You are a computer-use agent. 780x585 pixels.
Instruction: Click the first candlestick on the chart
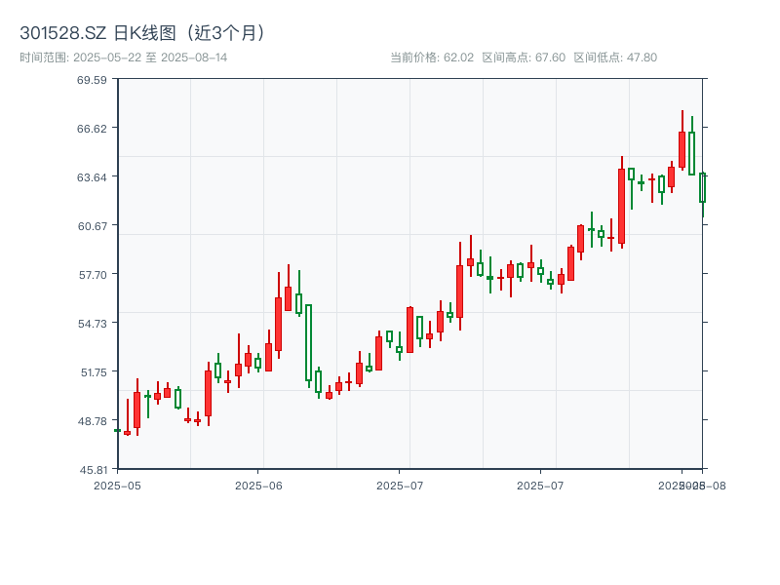click(117, 429)
